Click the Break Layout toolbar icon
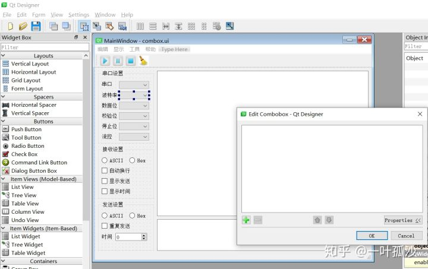 217,26
